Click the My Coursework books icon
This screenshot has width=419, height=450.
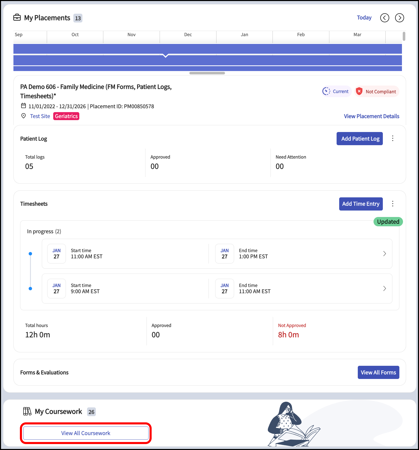pyautogui.click(x=27, y=411)
